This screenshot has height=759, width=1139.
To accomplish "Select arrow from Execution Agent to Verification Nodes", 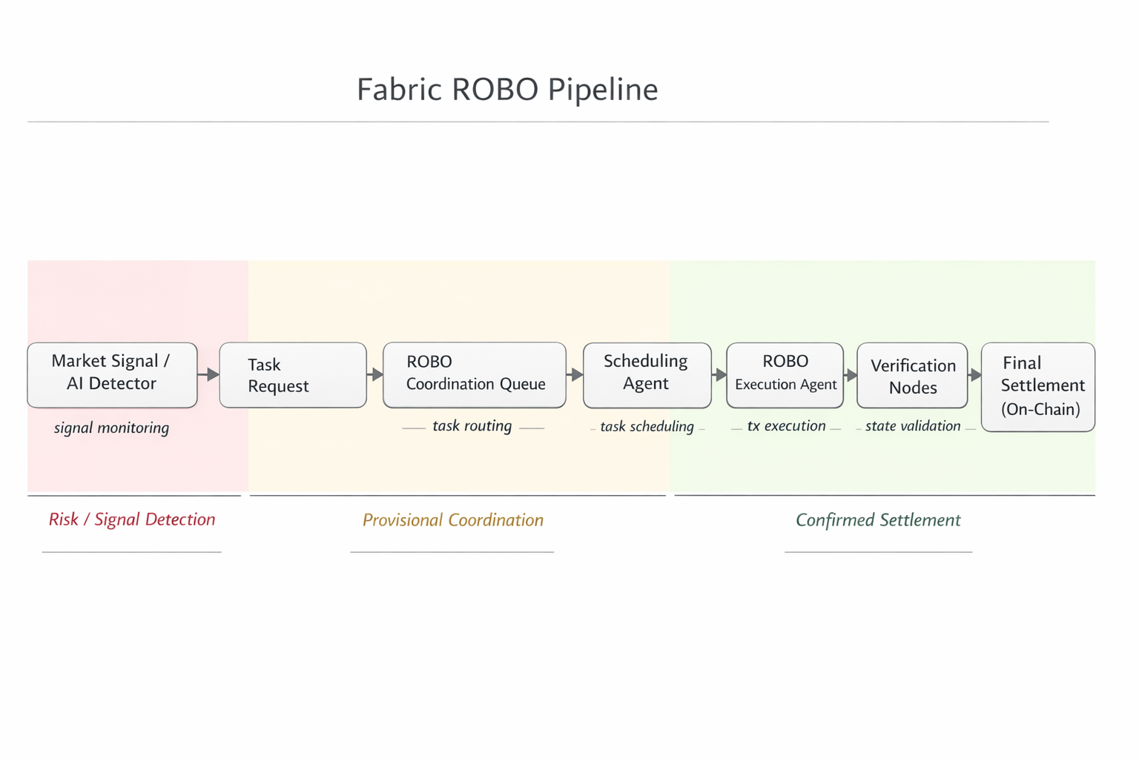I will (x=851, y=375).
